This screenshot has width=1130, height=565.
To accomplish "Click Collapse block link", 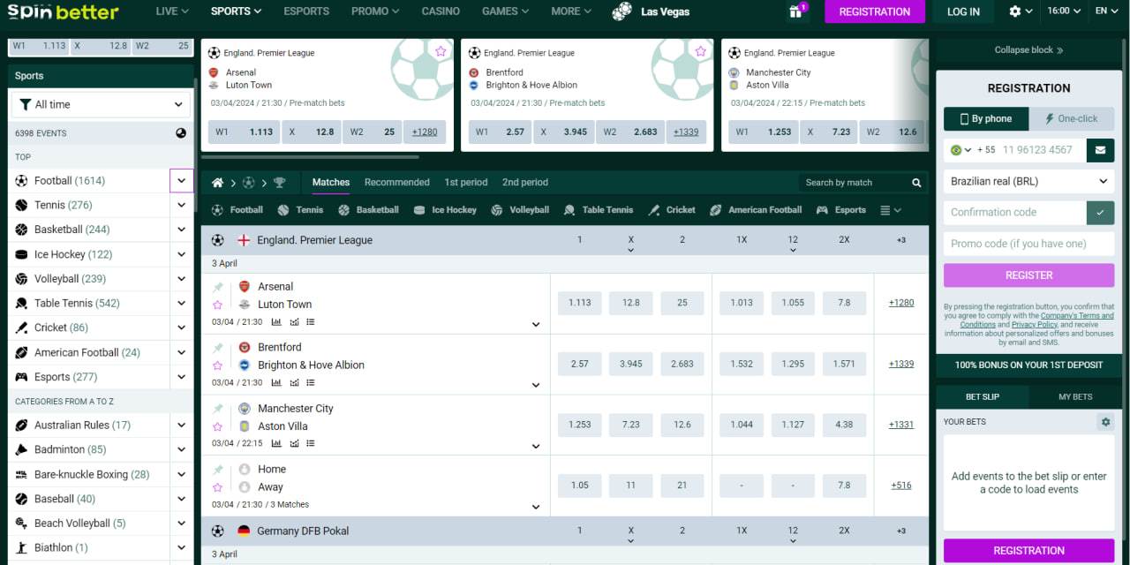I will (x=1028, y=50).
